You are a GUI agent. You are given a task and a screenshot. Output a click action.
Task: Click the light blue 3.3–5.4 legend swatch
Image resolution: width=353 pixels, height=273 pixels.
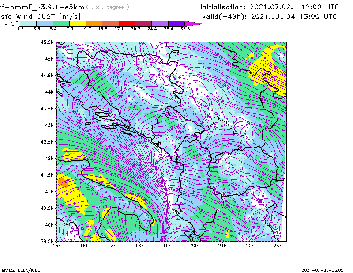tap(45, 23)
